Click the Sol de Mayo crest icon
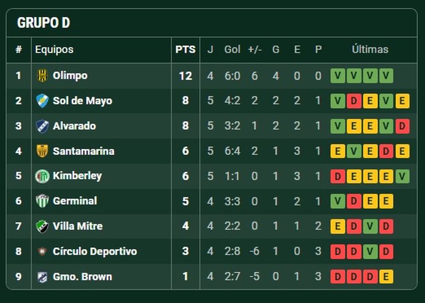The image size is (425, 303). click(42, 101)
